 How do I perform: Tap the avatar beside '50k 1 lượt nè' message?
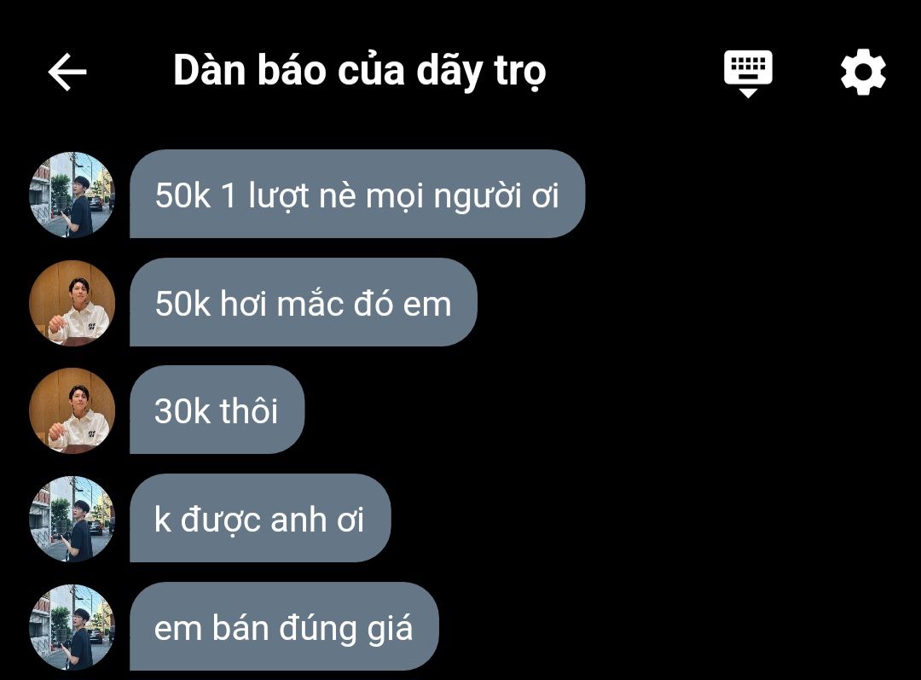(x=72, y=195)
